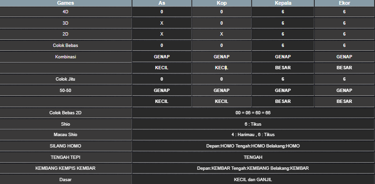The image size is (375, 184).
Task: Click Kombinasi GENAP under Kop
Action: pos(222,56)
